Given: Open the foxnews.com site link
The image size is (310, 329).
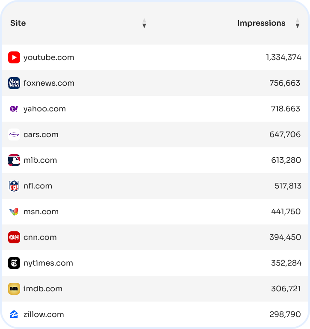Looking at the screenshot, I should 49,83.
